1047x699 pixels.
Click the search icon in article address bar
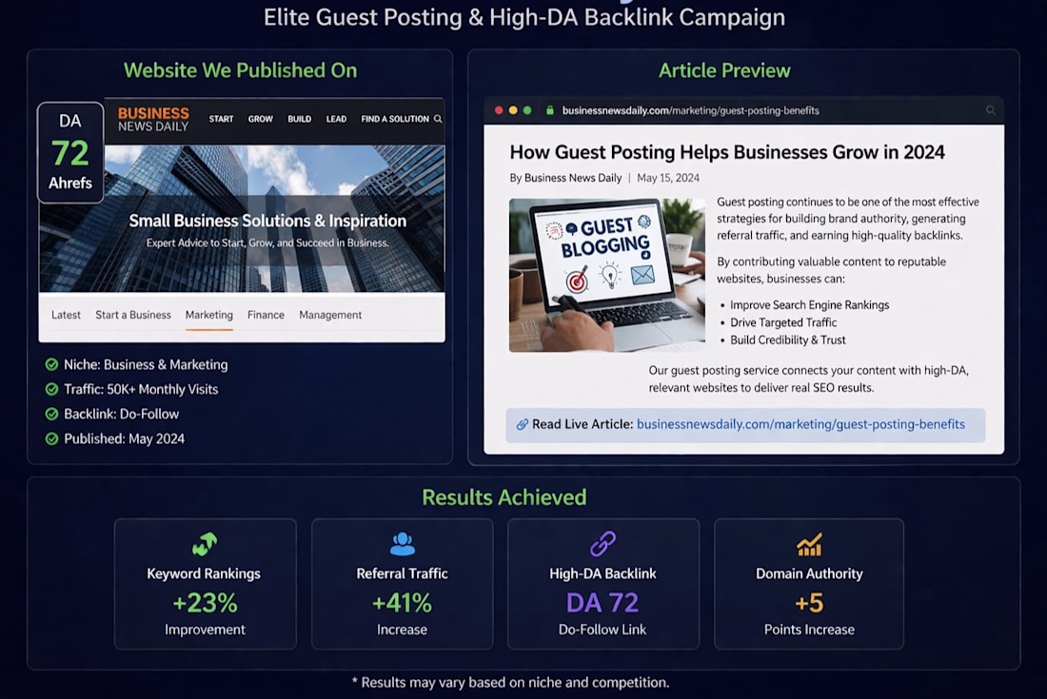point(991,110)
